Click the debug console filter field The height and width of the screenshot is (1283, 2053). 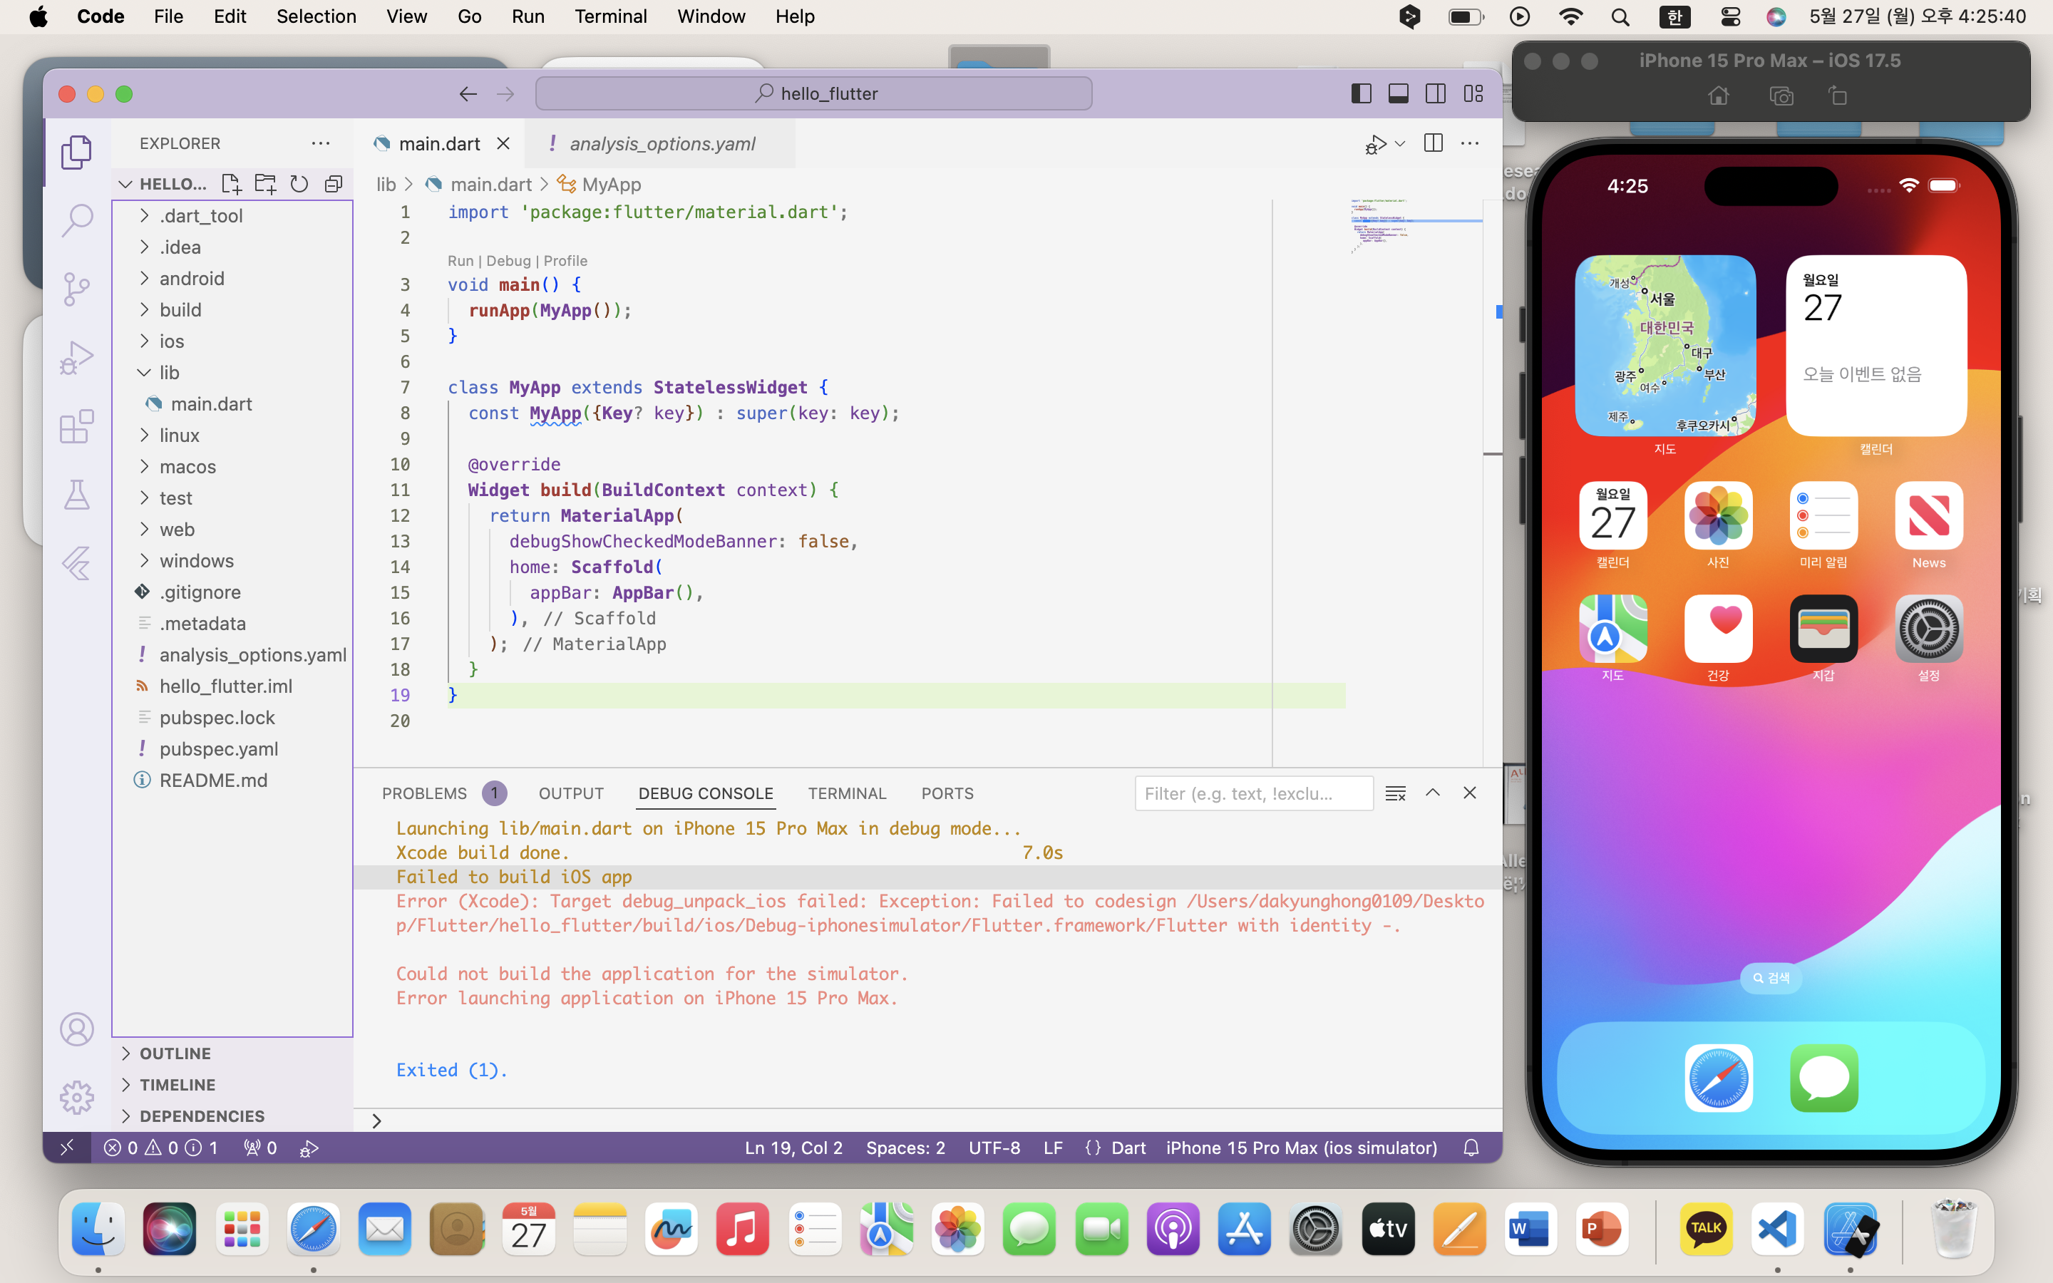tap(1254, 793)
